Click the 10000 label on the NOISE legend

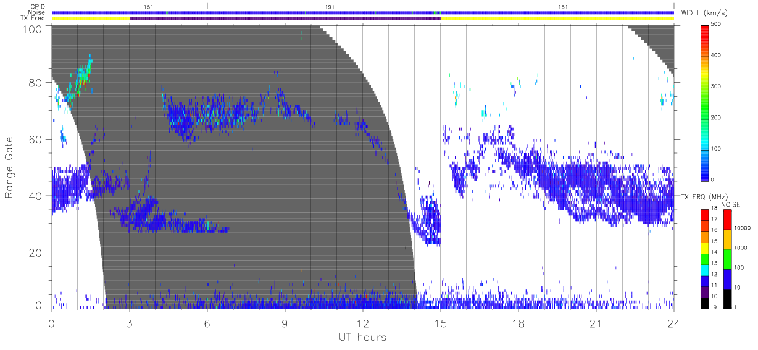click(x=744, y=228)
